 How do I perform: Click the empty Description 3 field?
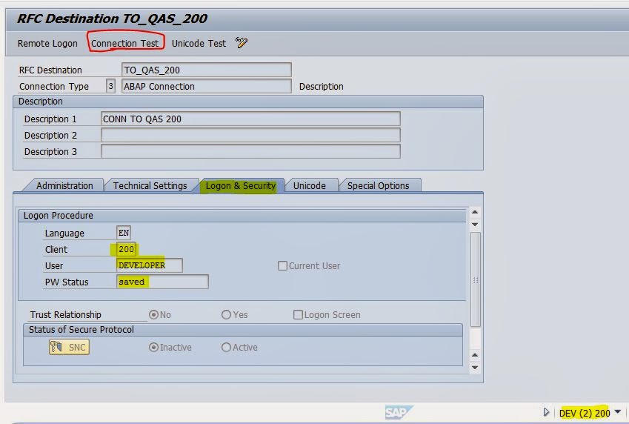click(250, 151)
